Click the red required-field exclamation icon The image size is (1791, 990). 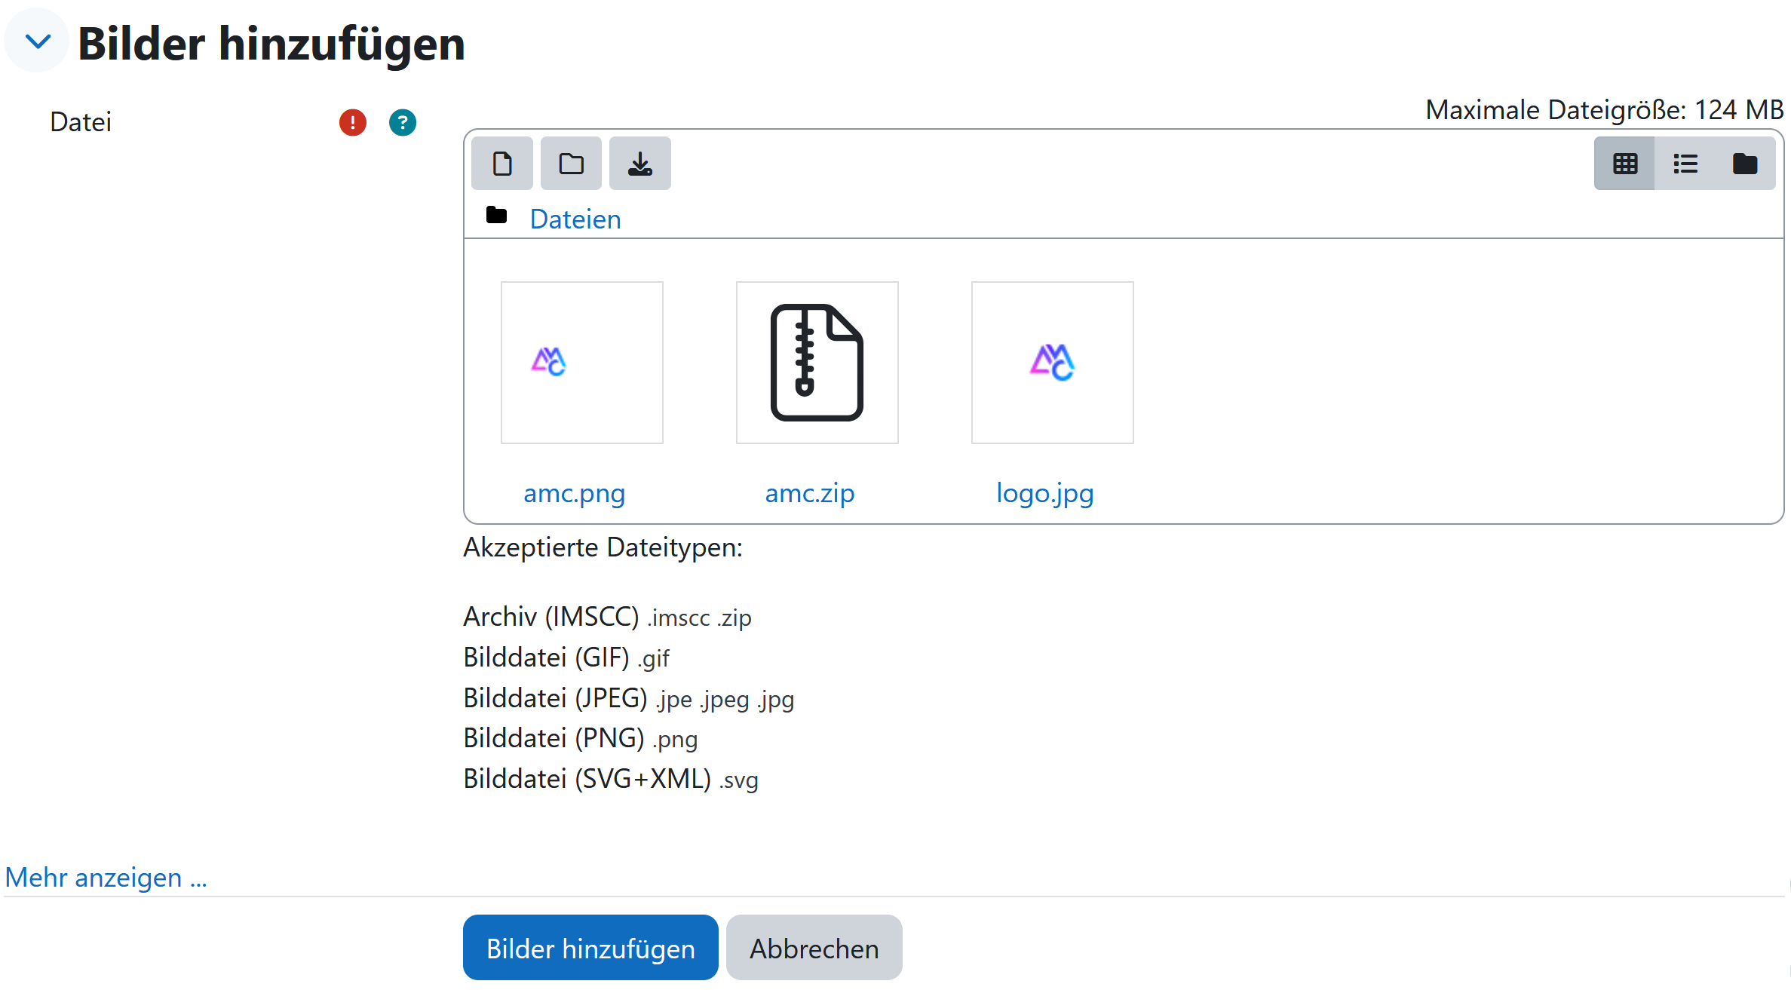(352, 122)
